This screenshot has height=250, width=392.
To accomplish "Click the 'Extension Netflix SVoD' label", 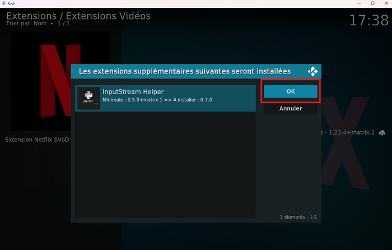I will [37, 140].
